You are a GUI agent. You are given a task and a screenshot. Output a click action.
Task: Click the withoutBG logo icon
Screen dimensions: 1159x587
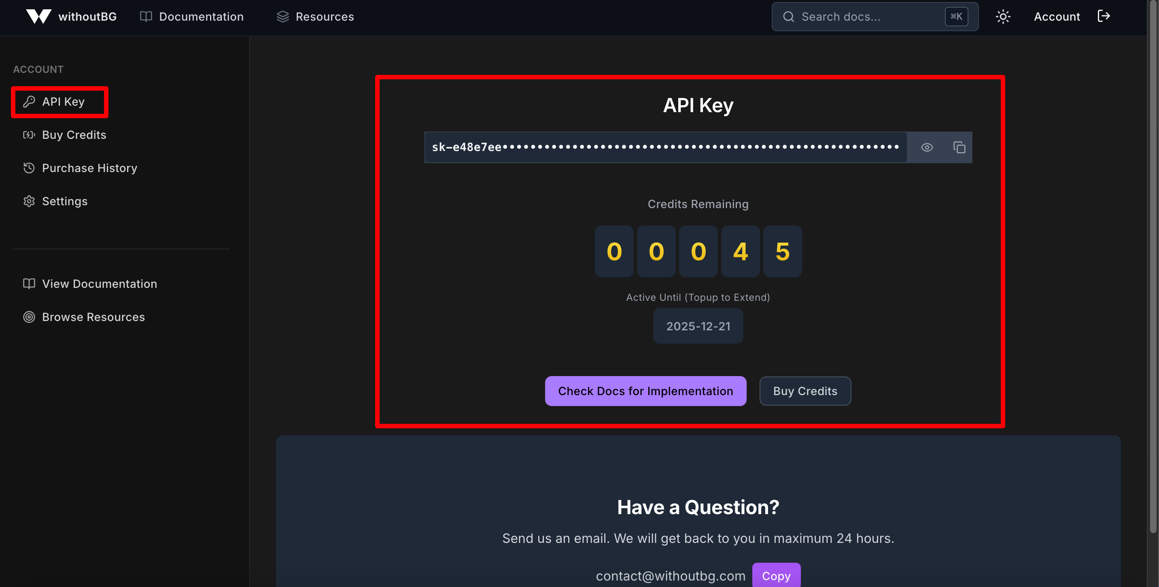coord(38,17)
